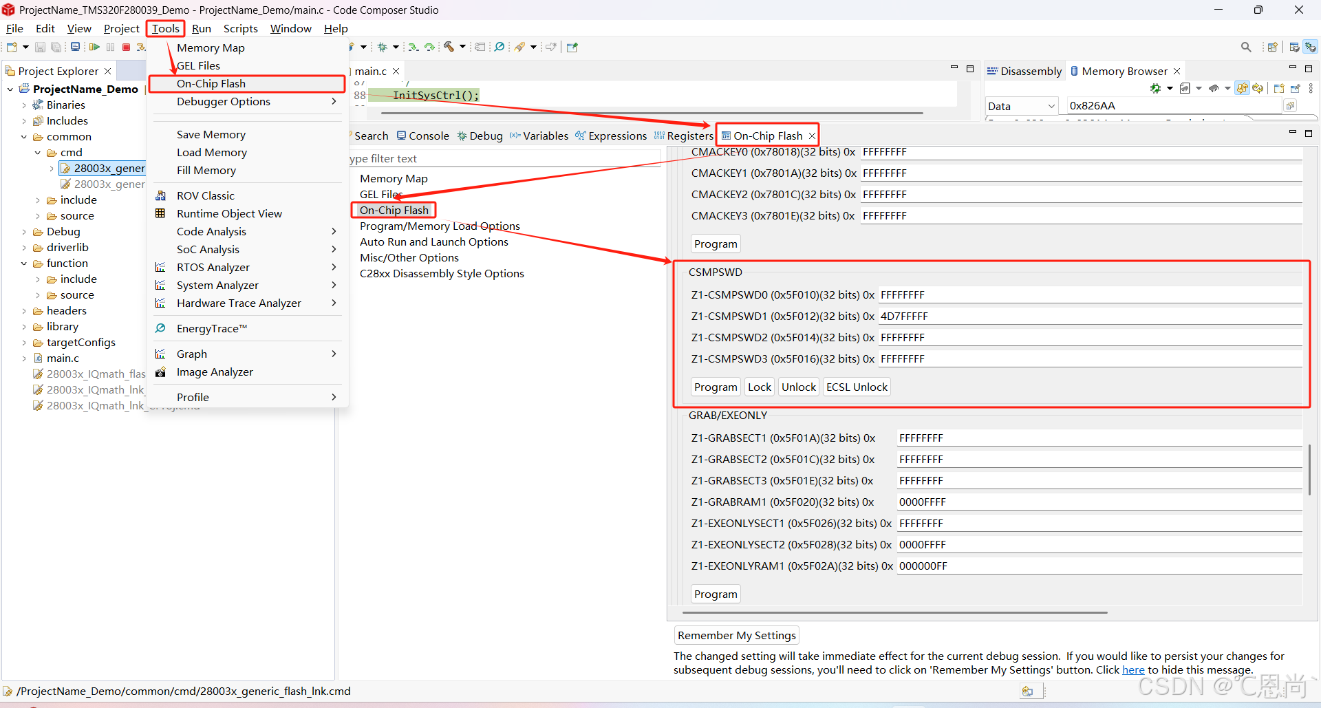Click the New file toolbar icon

click(x=12, y=47)
